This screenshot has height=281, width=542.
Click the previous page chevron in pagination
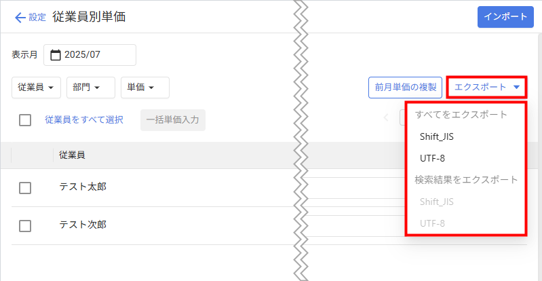click(x=386, y=117)
